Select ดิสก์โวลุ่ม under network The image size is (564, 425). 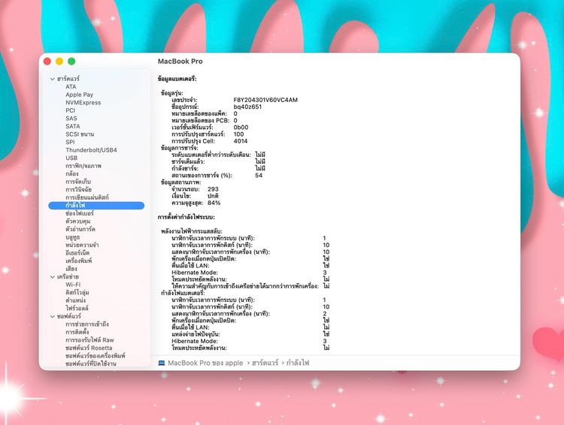(x=77, y=292)
